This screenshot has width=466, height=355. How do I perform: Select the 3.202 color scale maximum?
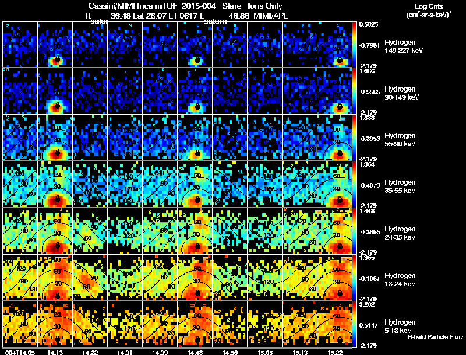coord(367,304)
